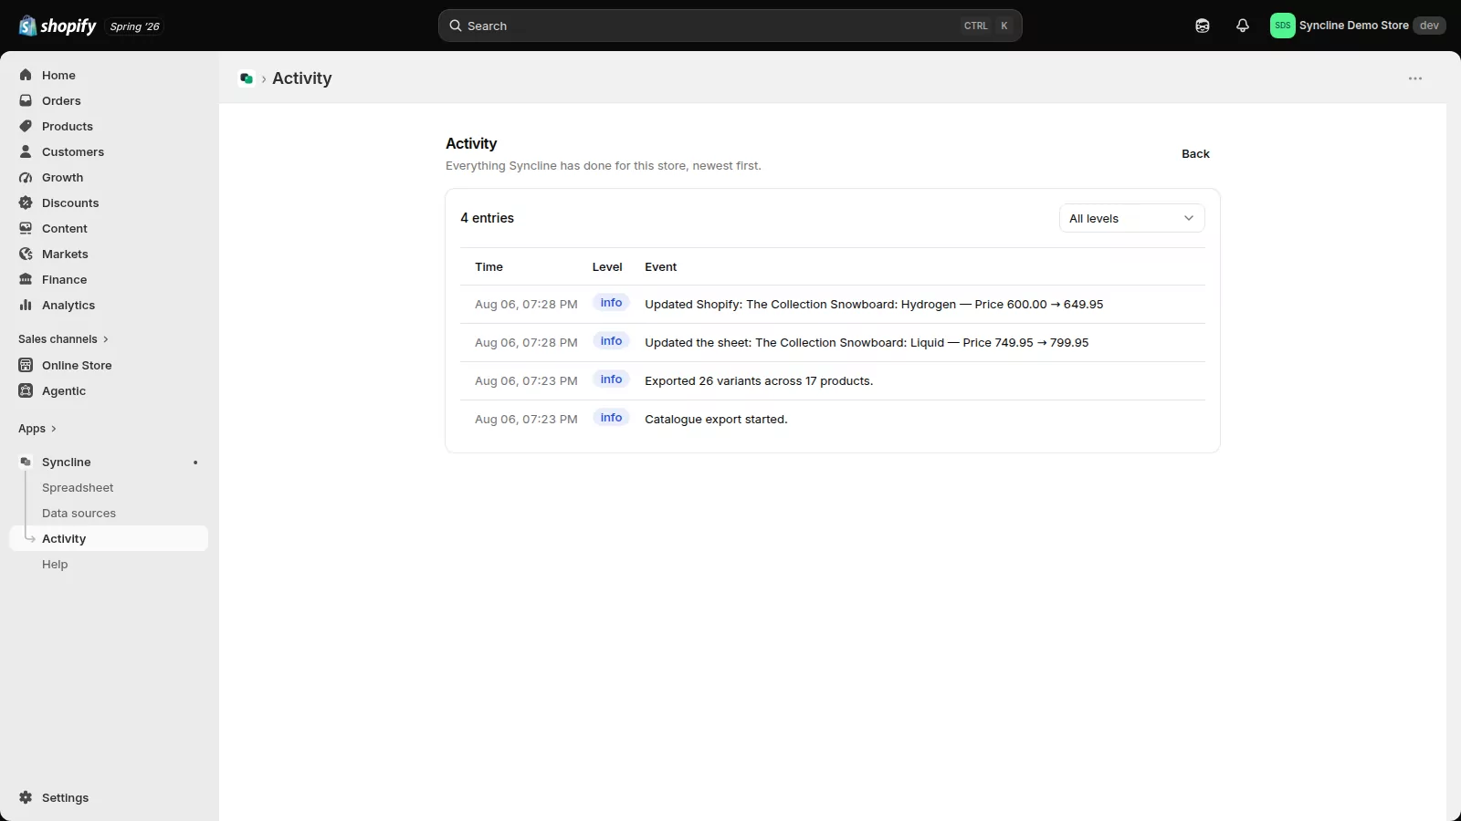Viewport: 1461px width, 821px height.
Task: Click the Markets globe icon
Action: pyautogui.click(x=26, y=254)
